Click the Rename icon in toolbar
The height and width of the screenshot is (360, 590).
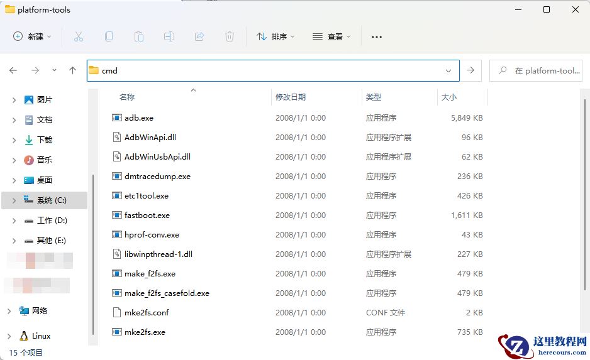[169, 36]
